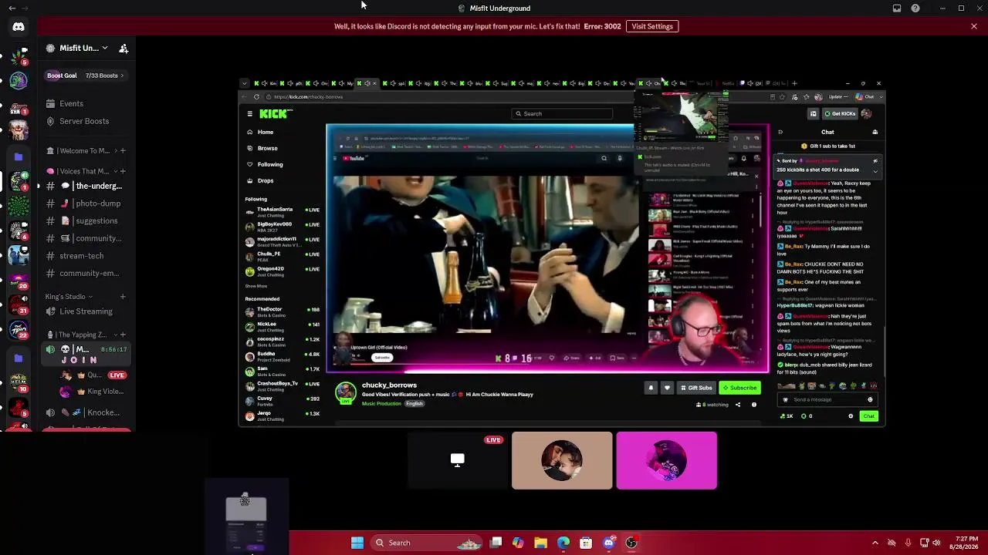Select the screen share LIVE tile

[458, 460]
